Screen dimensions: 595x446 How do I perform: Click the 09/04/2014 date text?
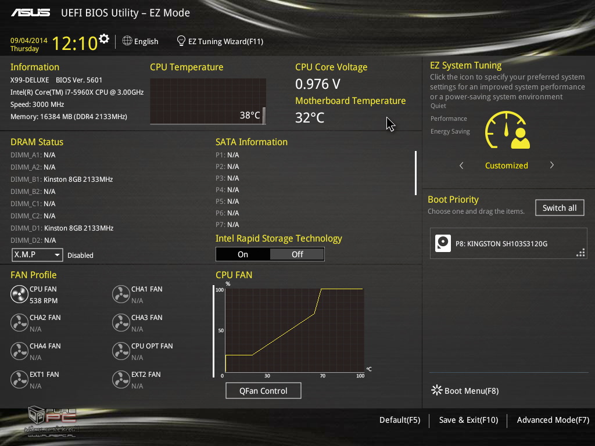29,41
